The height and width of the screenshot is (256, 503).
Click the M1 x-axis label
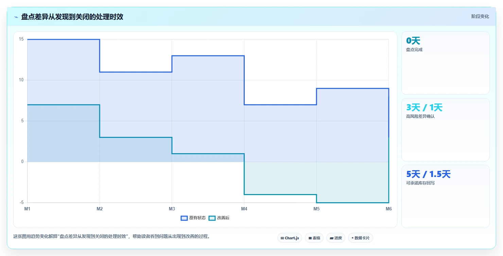(x=27, y=209)
